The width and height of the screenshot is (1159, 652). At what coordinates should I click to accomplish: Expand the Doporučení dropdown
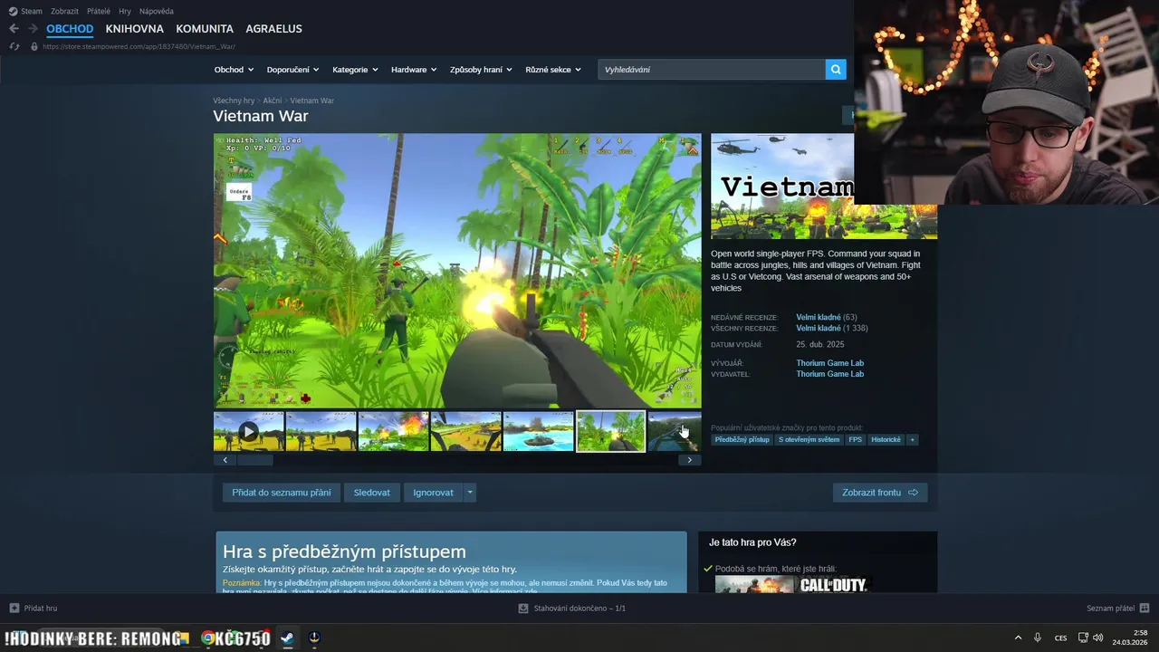(293, 70)
